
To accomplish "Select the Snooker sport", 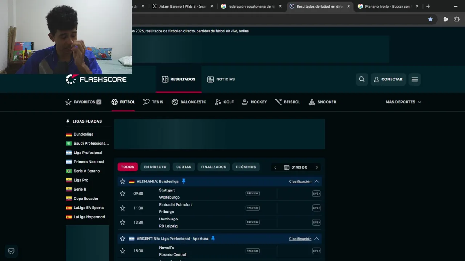I will [322, 102].
